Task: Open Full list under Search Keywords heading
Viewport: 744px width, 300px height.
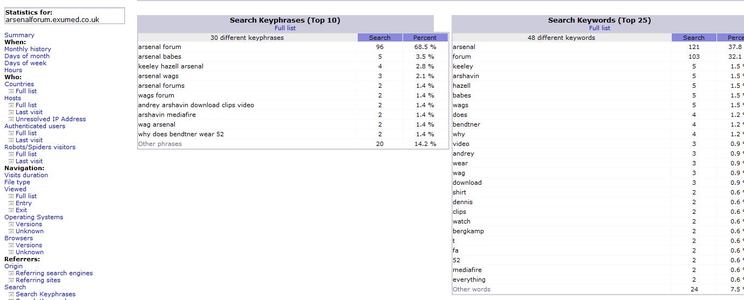Action: 599,28
